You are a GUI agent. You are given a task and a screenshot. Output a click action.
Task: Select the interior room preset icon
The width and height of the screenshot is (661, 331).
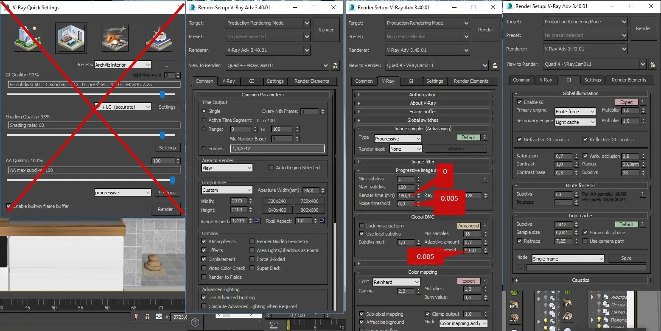click(71, 38)
